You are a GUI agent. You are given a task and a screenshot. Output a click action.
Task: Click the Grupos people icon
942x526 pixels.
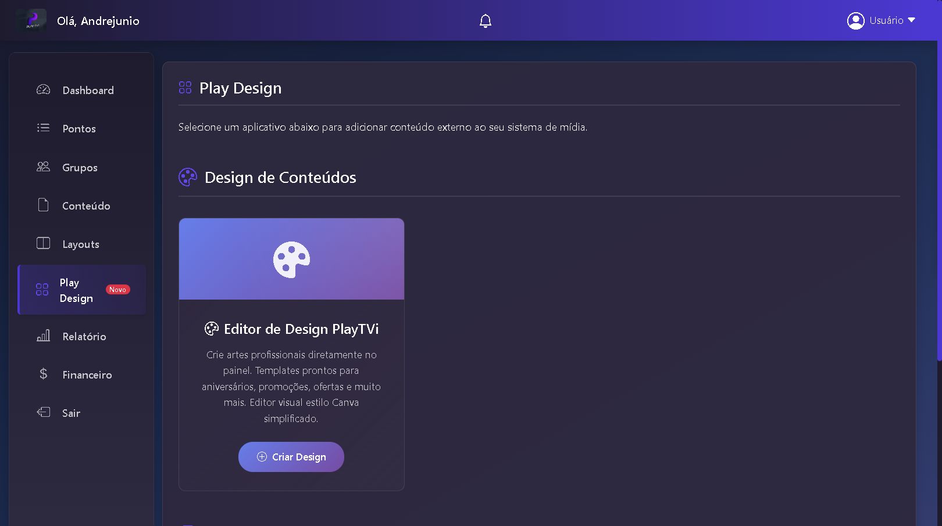tap(44, 167)
